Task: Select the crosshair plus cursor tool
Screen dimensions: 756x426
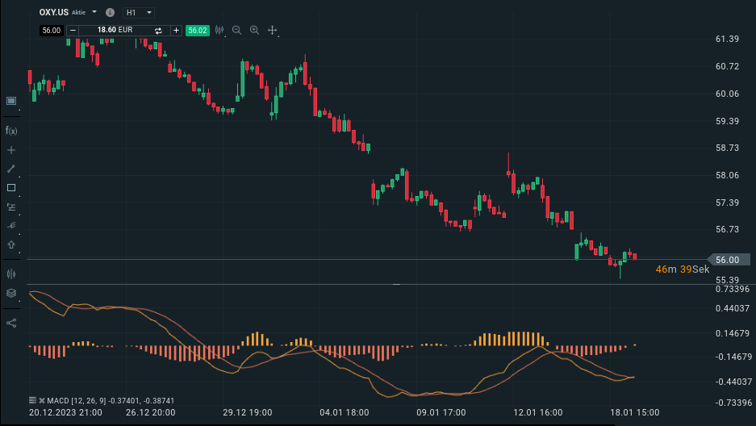Action: click(x=11, y=150)
